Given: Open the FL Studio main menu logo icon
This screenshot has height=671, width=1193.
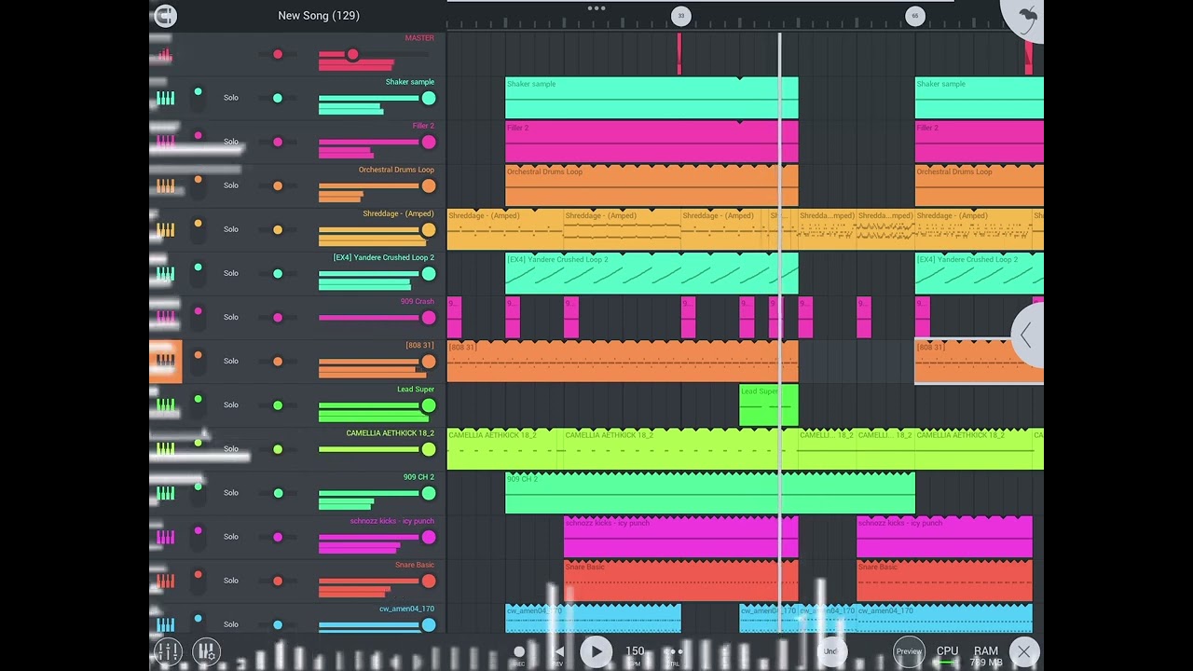Looking at the screenshot, I should coord(164,16).
